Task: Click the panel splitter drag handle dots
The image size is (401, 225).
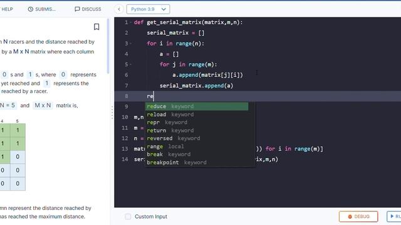Action: [112, 112]
